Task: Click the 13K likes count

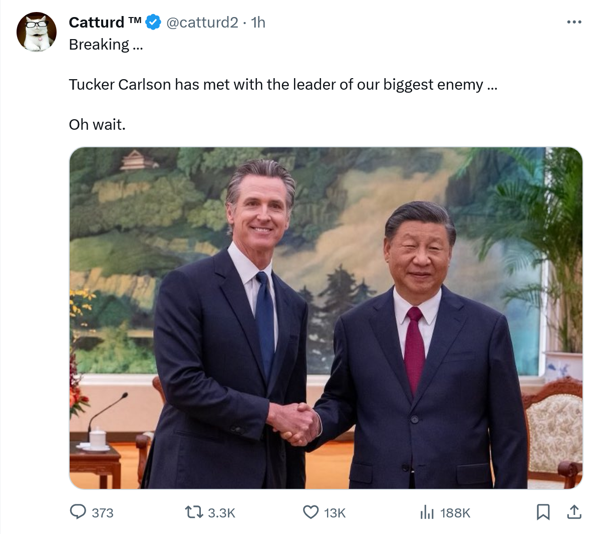Action: 335,512
